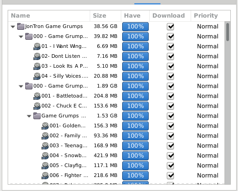Screen dimensions: 238x191
Task: Click the JonTron Game Grumps folder icon
Action: coord(21,27)
